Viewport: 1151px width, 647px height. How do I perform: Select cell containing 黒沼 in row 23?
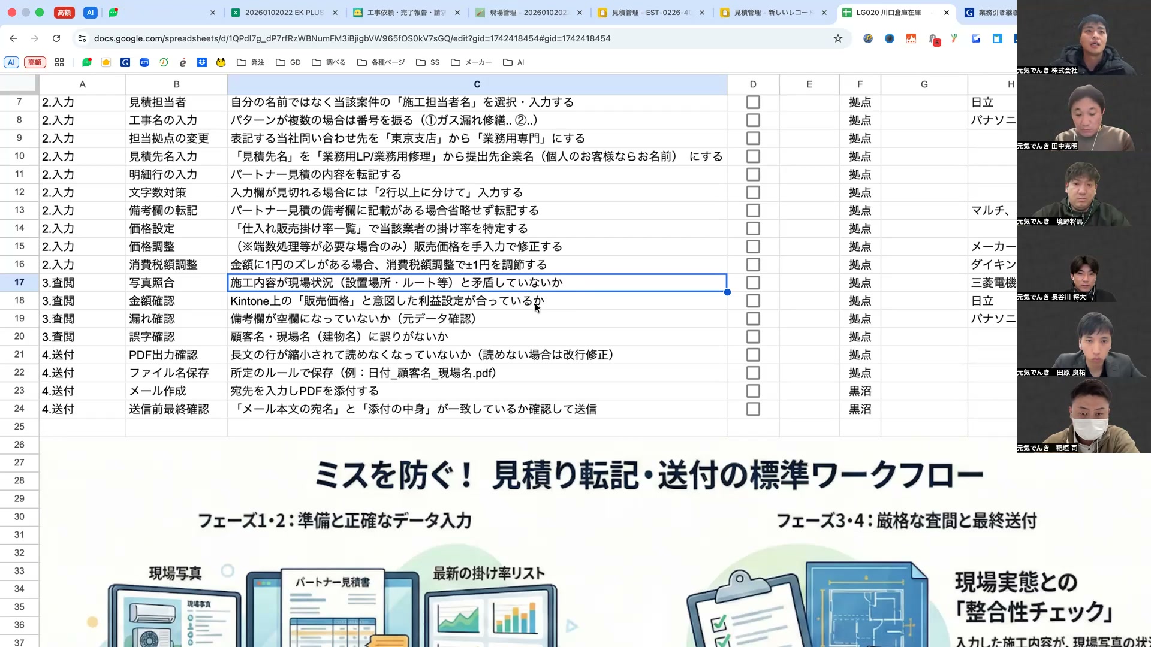tap(860, 391)
